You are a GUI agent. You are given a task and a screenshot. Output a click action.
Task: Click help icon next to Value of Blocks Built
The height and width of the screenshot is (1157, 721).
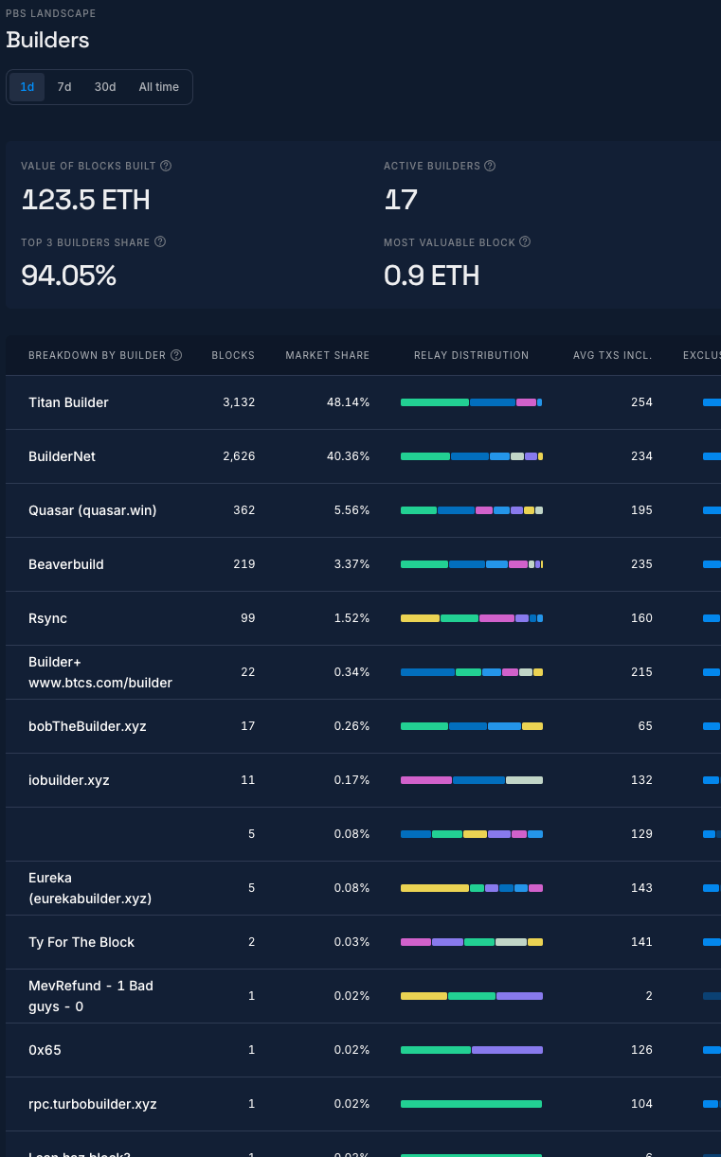[166, 166]
